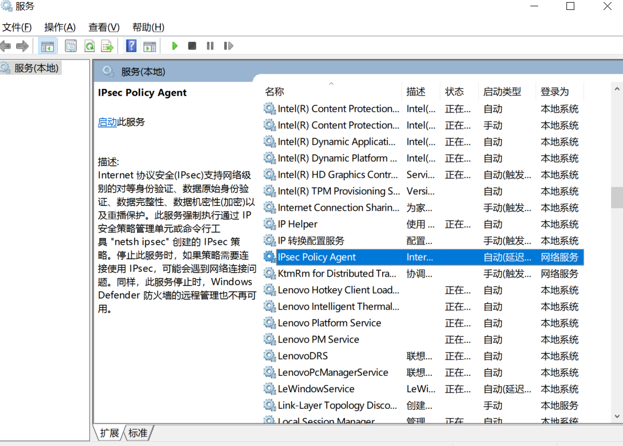Click 本地服务 in the Link-Layer Topology row
The image size is (623, 446).
pos(560,406)
